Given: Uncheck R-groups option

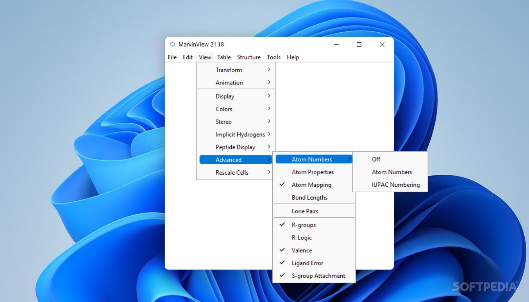Looking at the screenshot, I should tap(314, 225).
